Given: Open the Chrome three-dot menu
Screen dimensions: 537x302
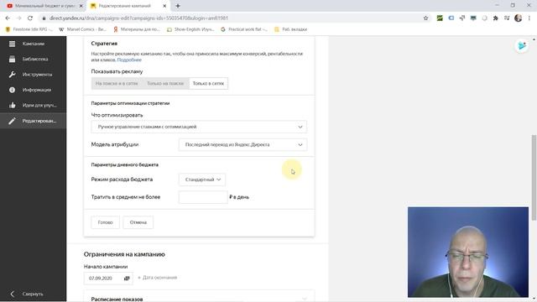Looking at the screenshot, I should point(529,18).
